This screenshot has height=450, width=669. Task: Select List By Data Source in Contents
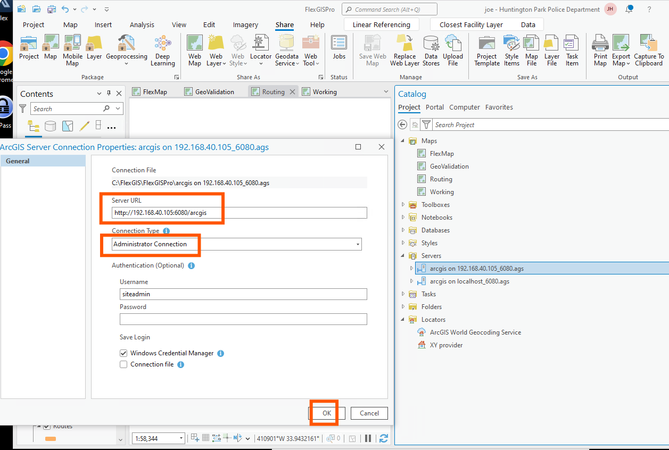50,126
